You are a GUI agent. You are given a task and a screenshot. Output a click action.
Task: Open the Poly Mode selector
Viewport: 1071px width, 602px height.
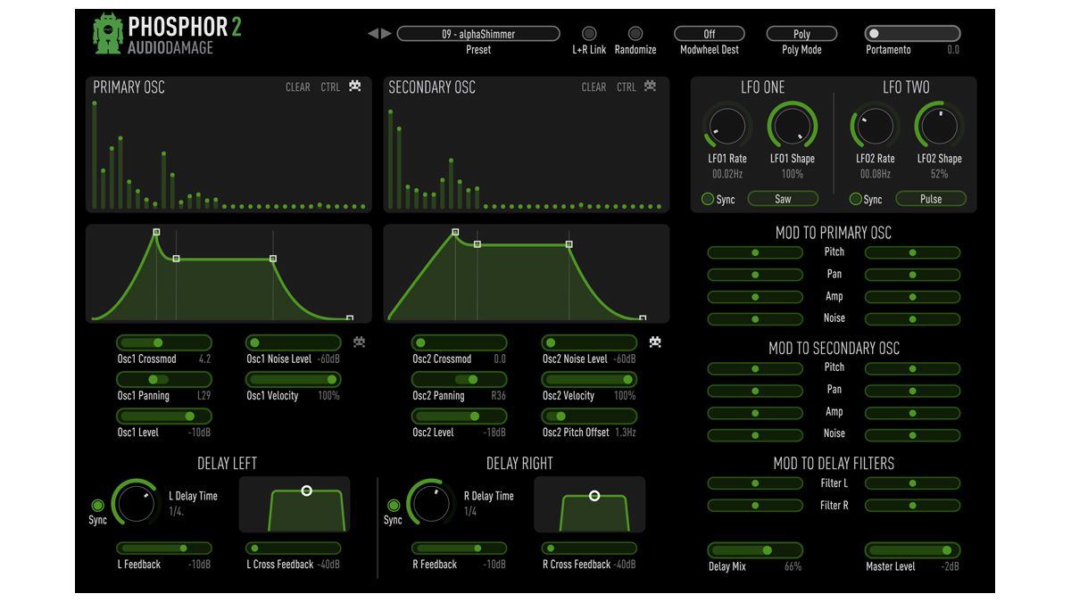[x=801, y=33]
